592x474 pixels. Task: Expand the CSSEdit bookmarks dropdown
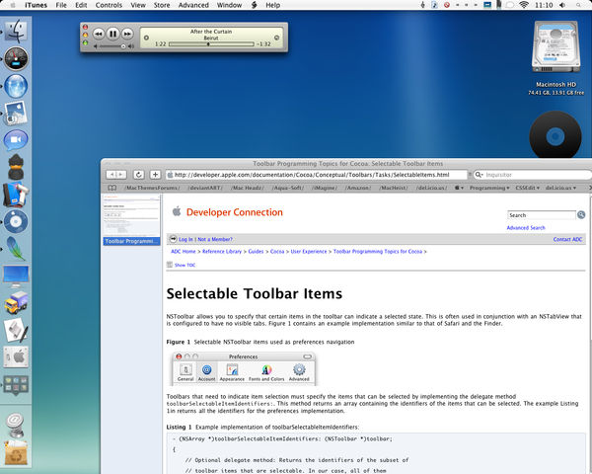tap(528, 188)
